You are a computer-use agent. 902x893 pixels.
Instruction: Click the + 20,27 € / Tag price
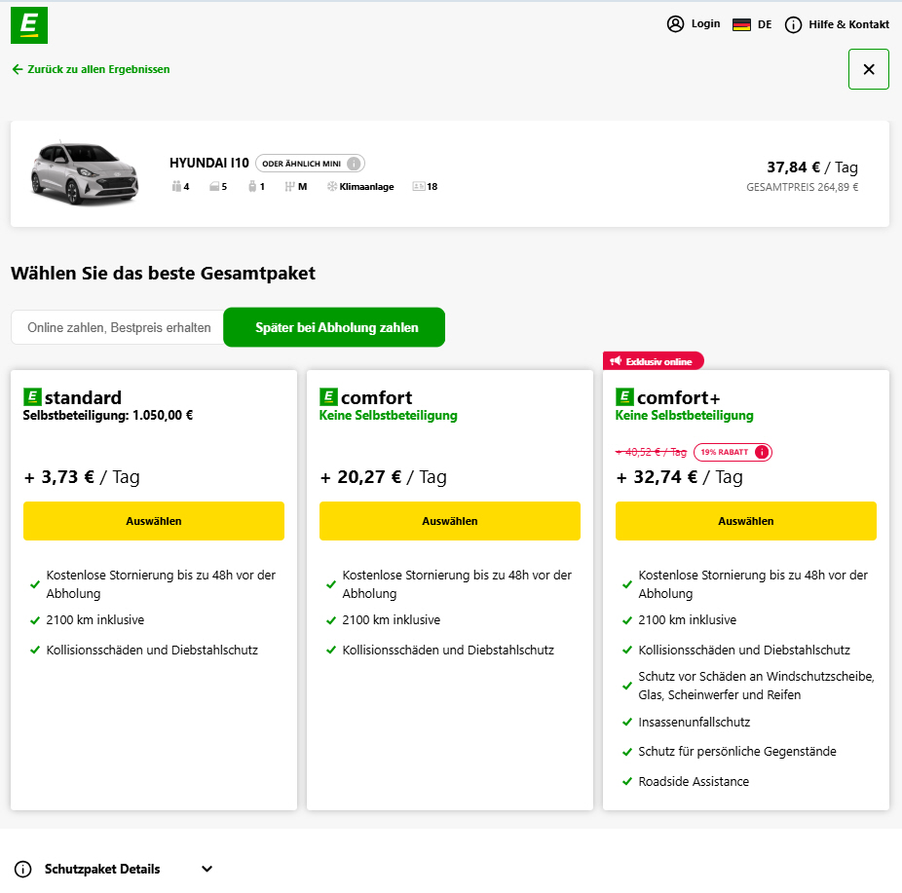(383, 477)
